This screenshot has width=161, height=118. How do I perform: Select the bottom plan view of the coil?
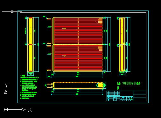pyautogui.click(x=75, y=85)
